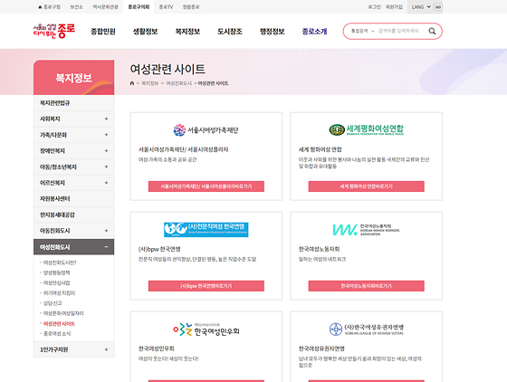Click the 세계 평화여성 연합 card title

[x=320, y=149]
